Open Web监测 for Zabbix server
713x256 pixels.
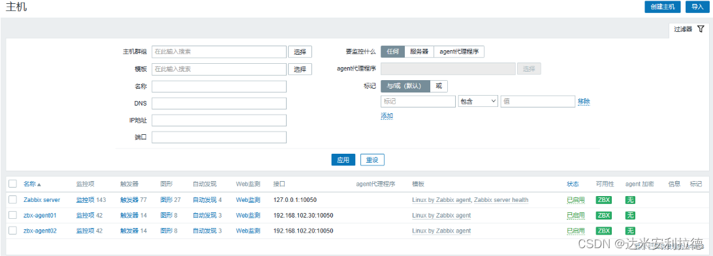point(248,200)
